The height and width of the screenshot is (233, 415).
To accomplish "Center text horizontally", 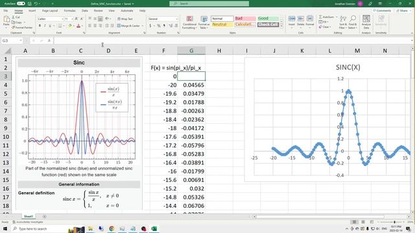I will [x=95, y=26].
